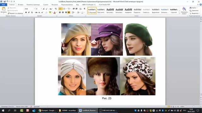Screen dimensions: 202x113
Task: Click the bulleted list button
Action: point(60,9)
